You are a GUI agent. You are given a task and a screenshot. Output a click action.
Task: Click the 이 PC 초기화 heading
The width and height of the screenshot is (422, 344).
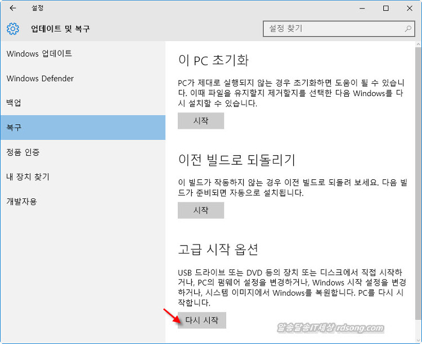(x=213, y=60)
